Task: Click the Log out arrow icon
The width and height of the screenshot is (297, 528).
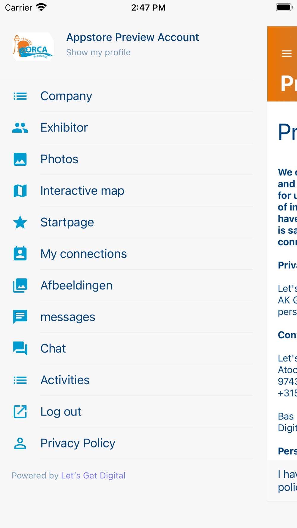Action: 20,412
